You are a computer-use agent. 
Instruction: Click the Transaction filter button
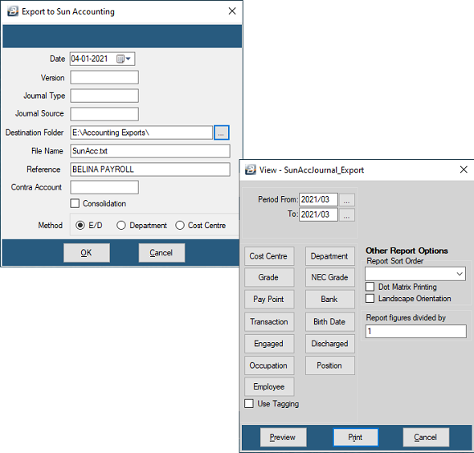(x=269, y=321)
